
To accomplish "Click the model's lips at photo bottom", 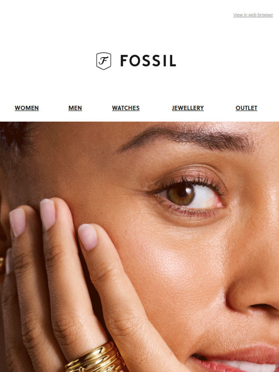I will (235, 360).
